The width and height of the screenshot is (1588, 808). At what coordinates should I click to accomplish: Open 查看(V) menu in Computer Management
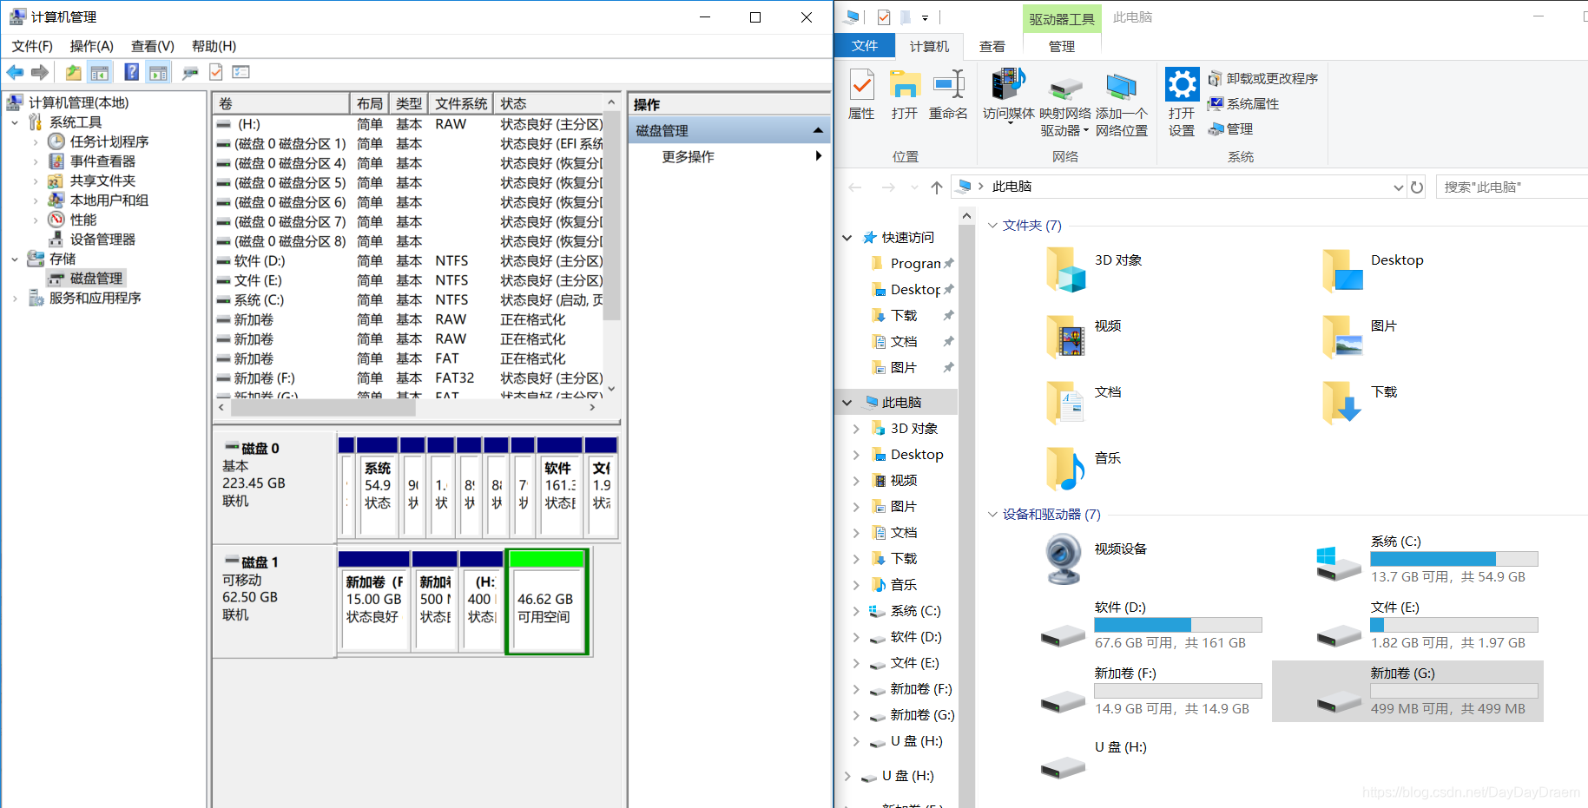[153, 46]
